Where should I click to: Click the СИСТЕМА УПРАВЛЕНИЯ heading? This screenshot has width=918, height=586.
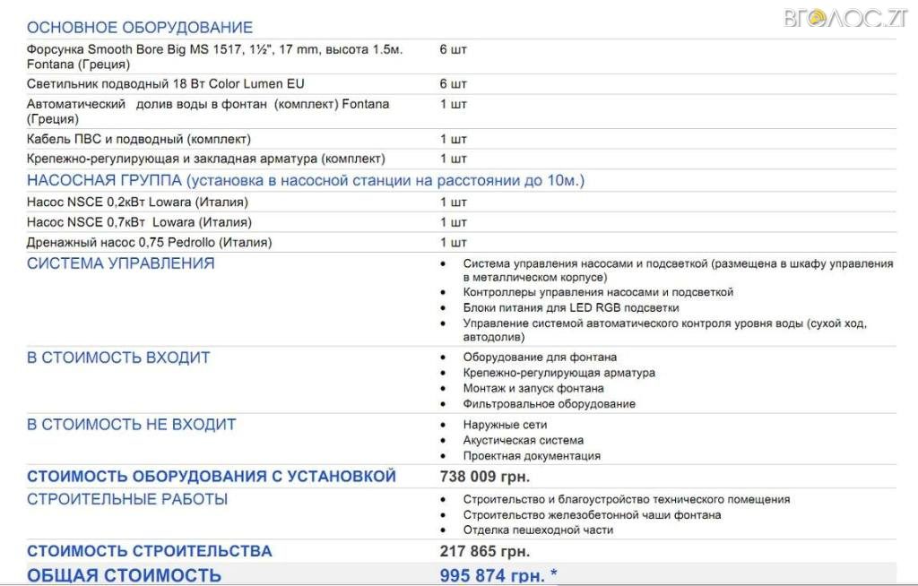coord(121,263)
